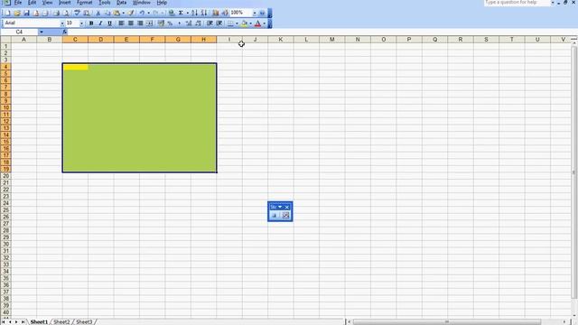This screenshot has width=578, height=325.
Task: Open the Tools menu
Action: pyautogui.click(x=105, y=3)
